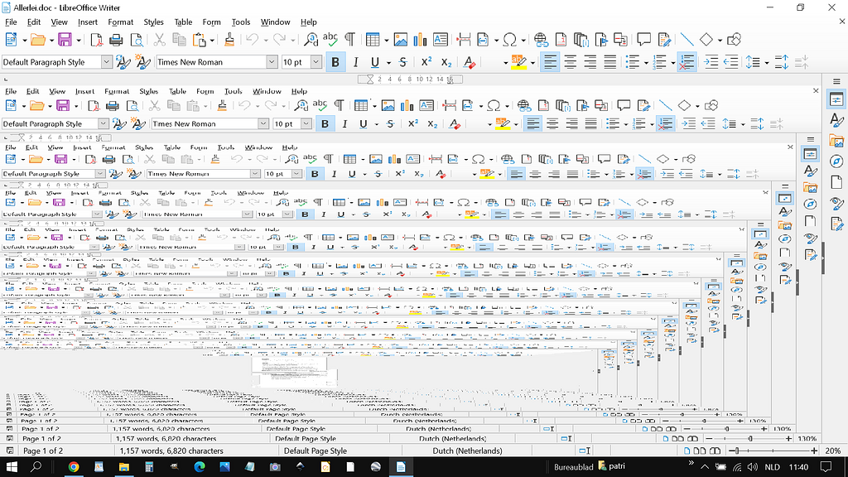The image size is (848, 477).
Task: Select the Insert Chart icon
Action: pos(420,38)
